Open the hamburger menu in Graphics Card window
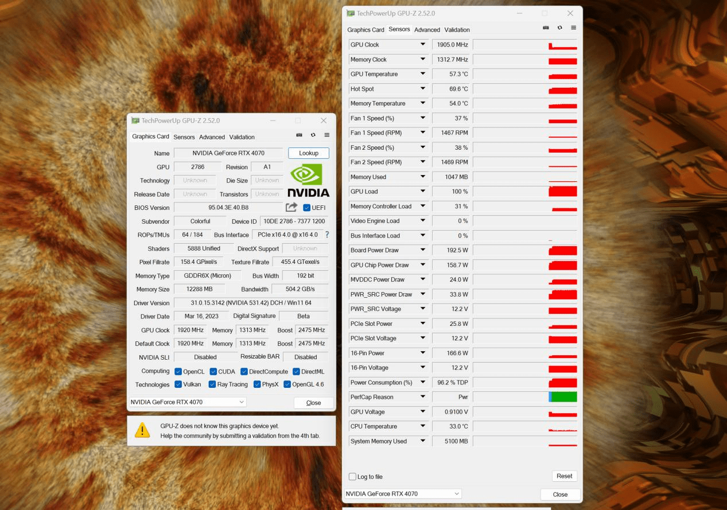727x510 pixels. (x=326, y=135)
